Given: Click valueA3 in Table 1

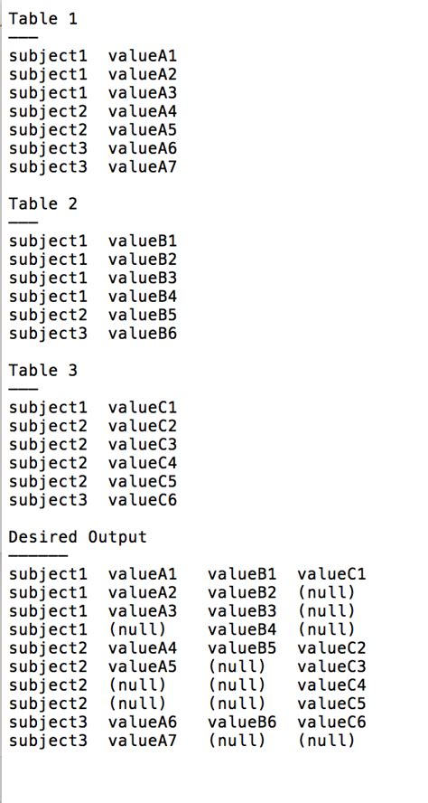Looking at the screenshot, I should (143, 93).
